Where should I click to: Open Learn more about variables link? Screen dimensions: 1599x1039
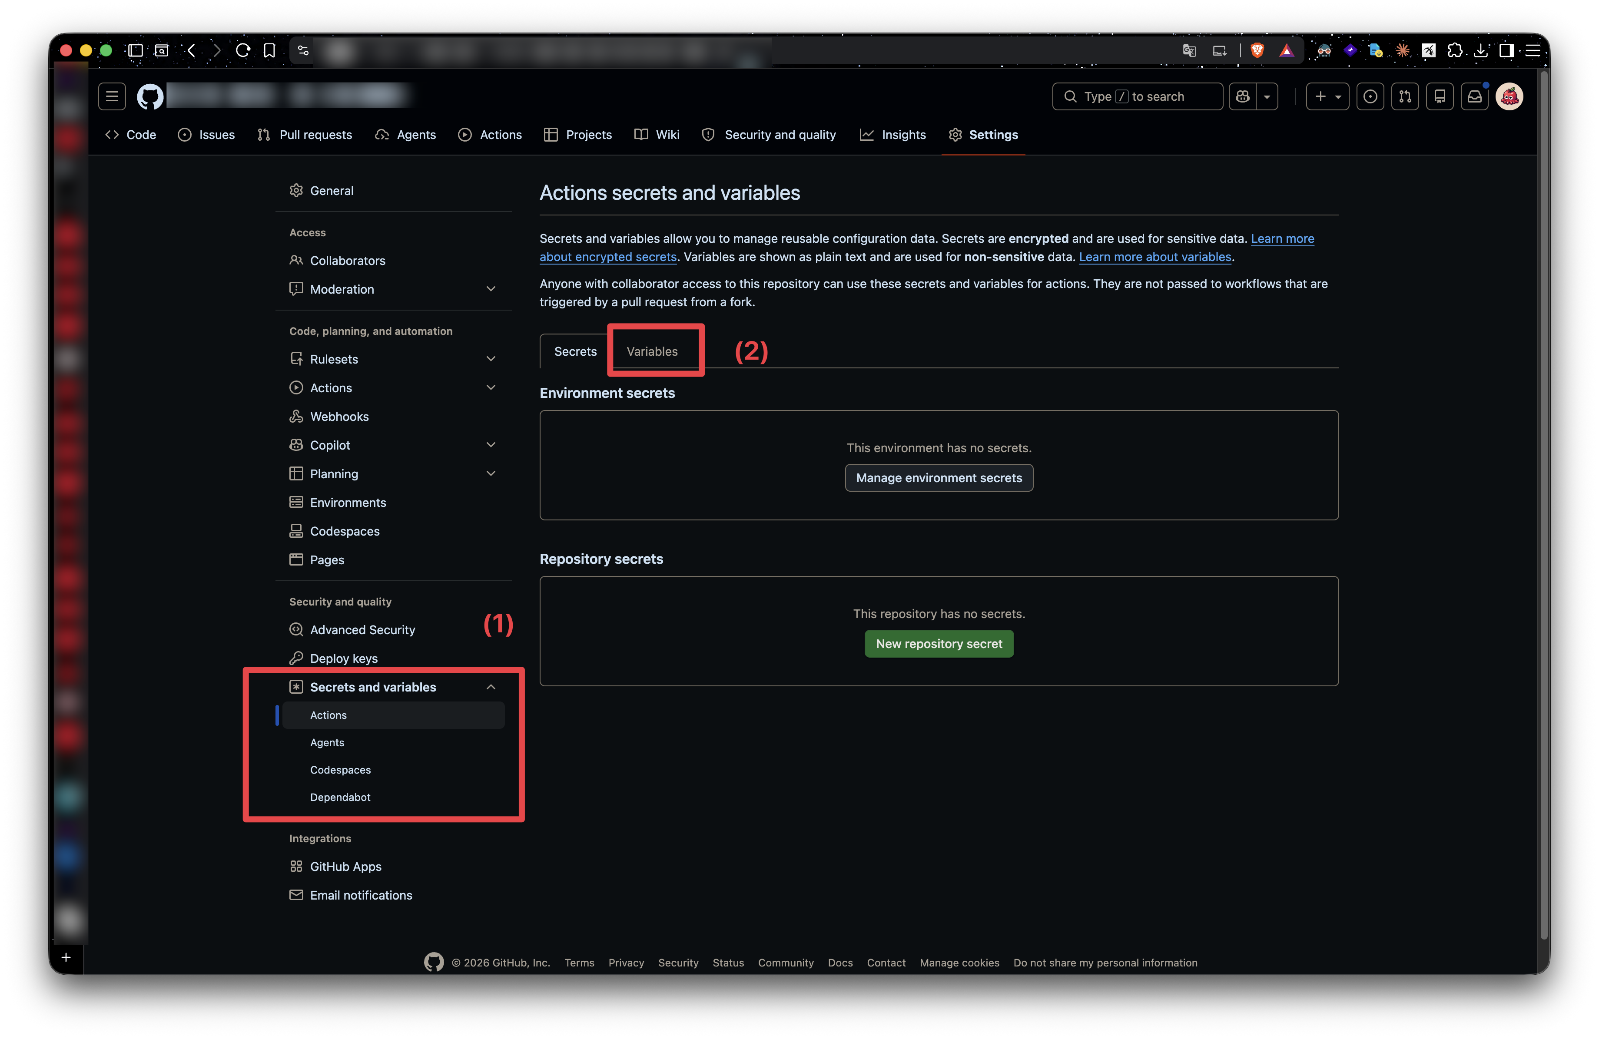point(1155,257)
